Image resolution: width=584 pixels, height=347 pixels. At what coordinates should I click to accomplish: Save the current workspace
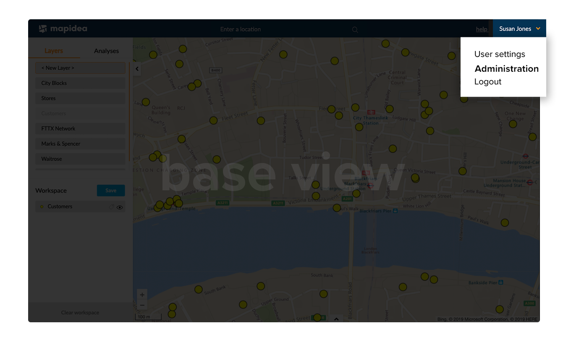click(111, 190)
